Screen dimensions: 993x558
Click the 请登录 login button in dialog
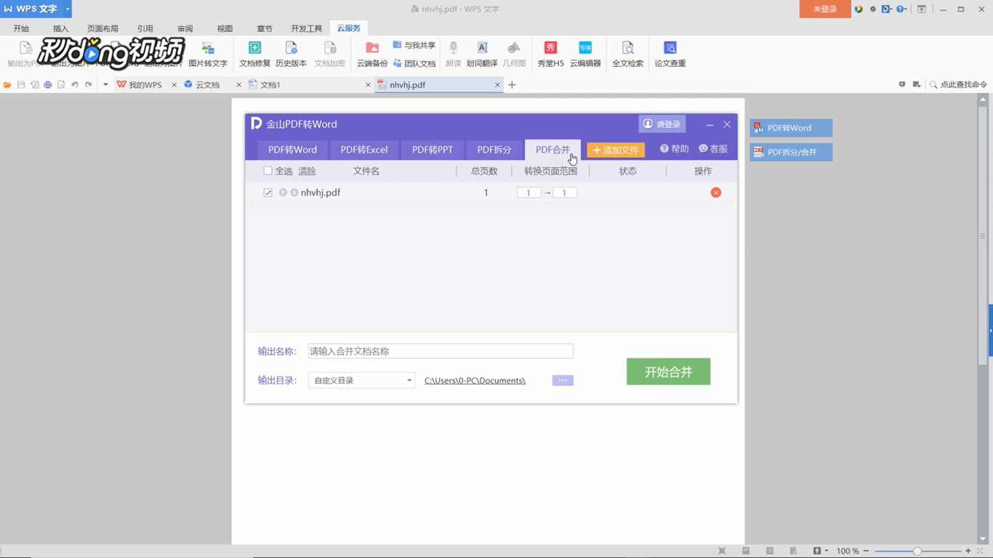662,124
